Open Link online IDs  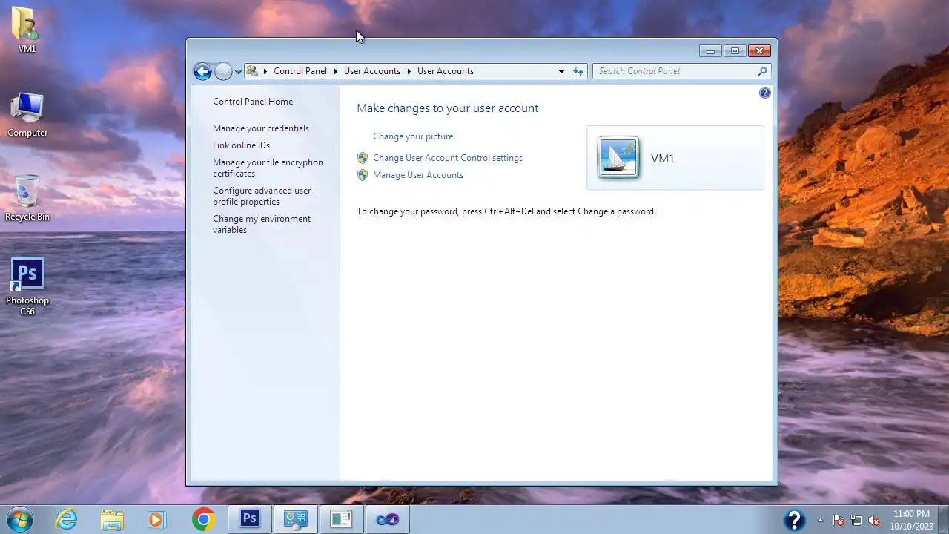(x=241, y=145)
